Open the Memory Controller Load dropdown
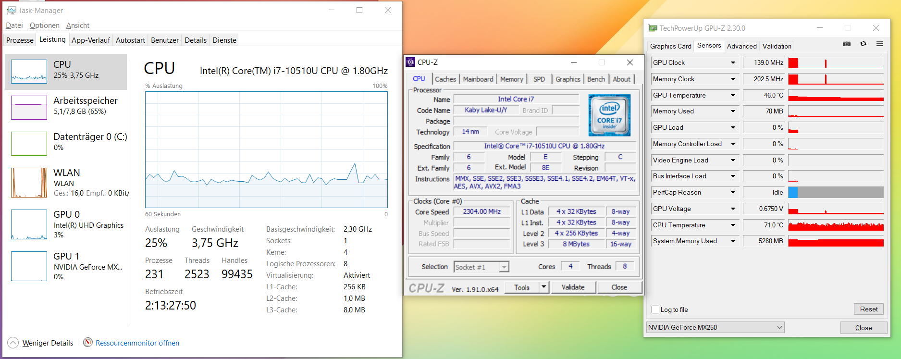 733,144
